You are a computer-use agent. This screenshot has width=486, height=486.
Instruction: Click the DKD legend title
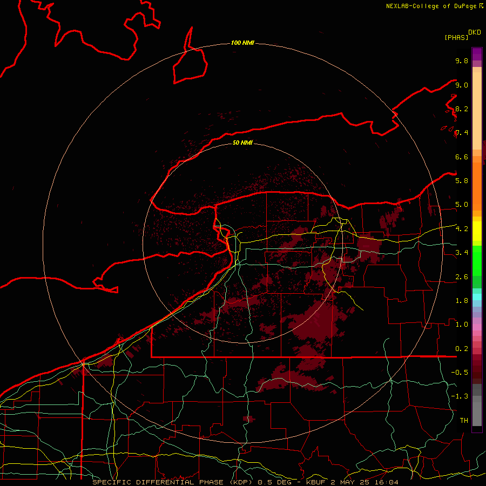click(x=475, y=32)
